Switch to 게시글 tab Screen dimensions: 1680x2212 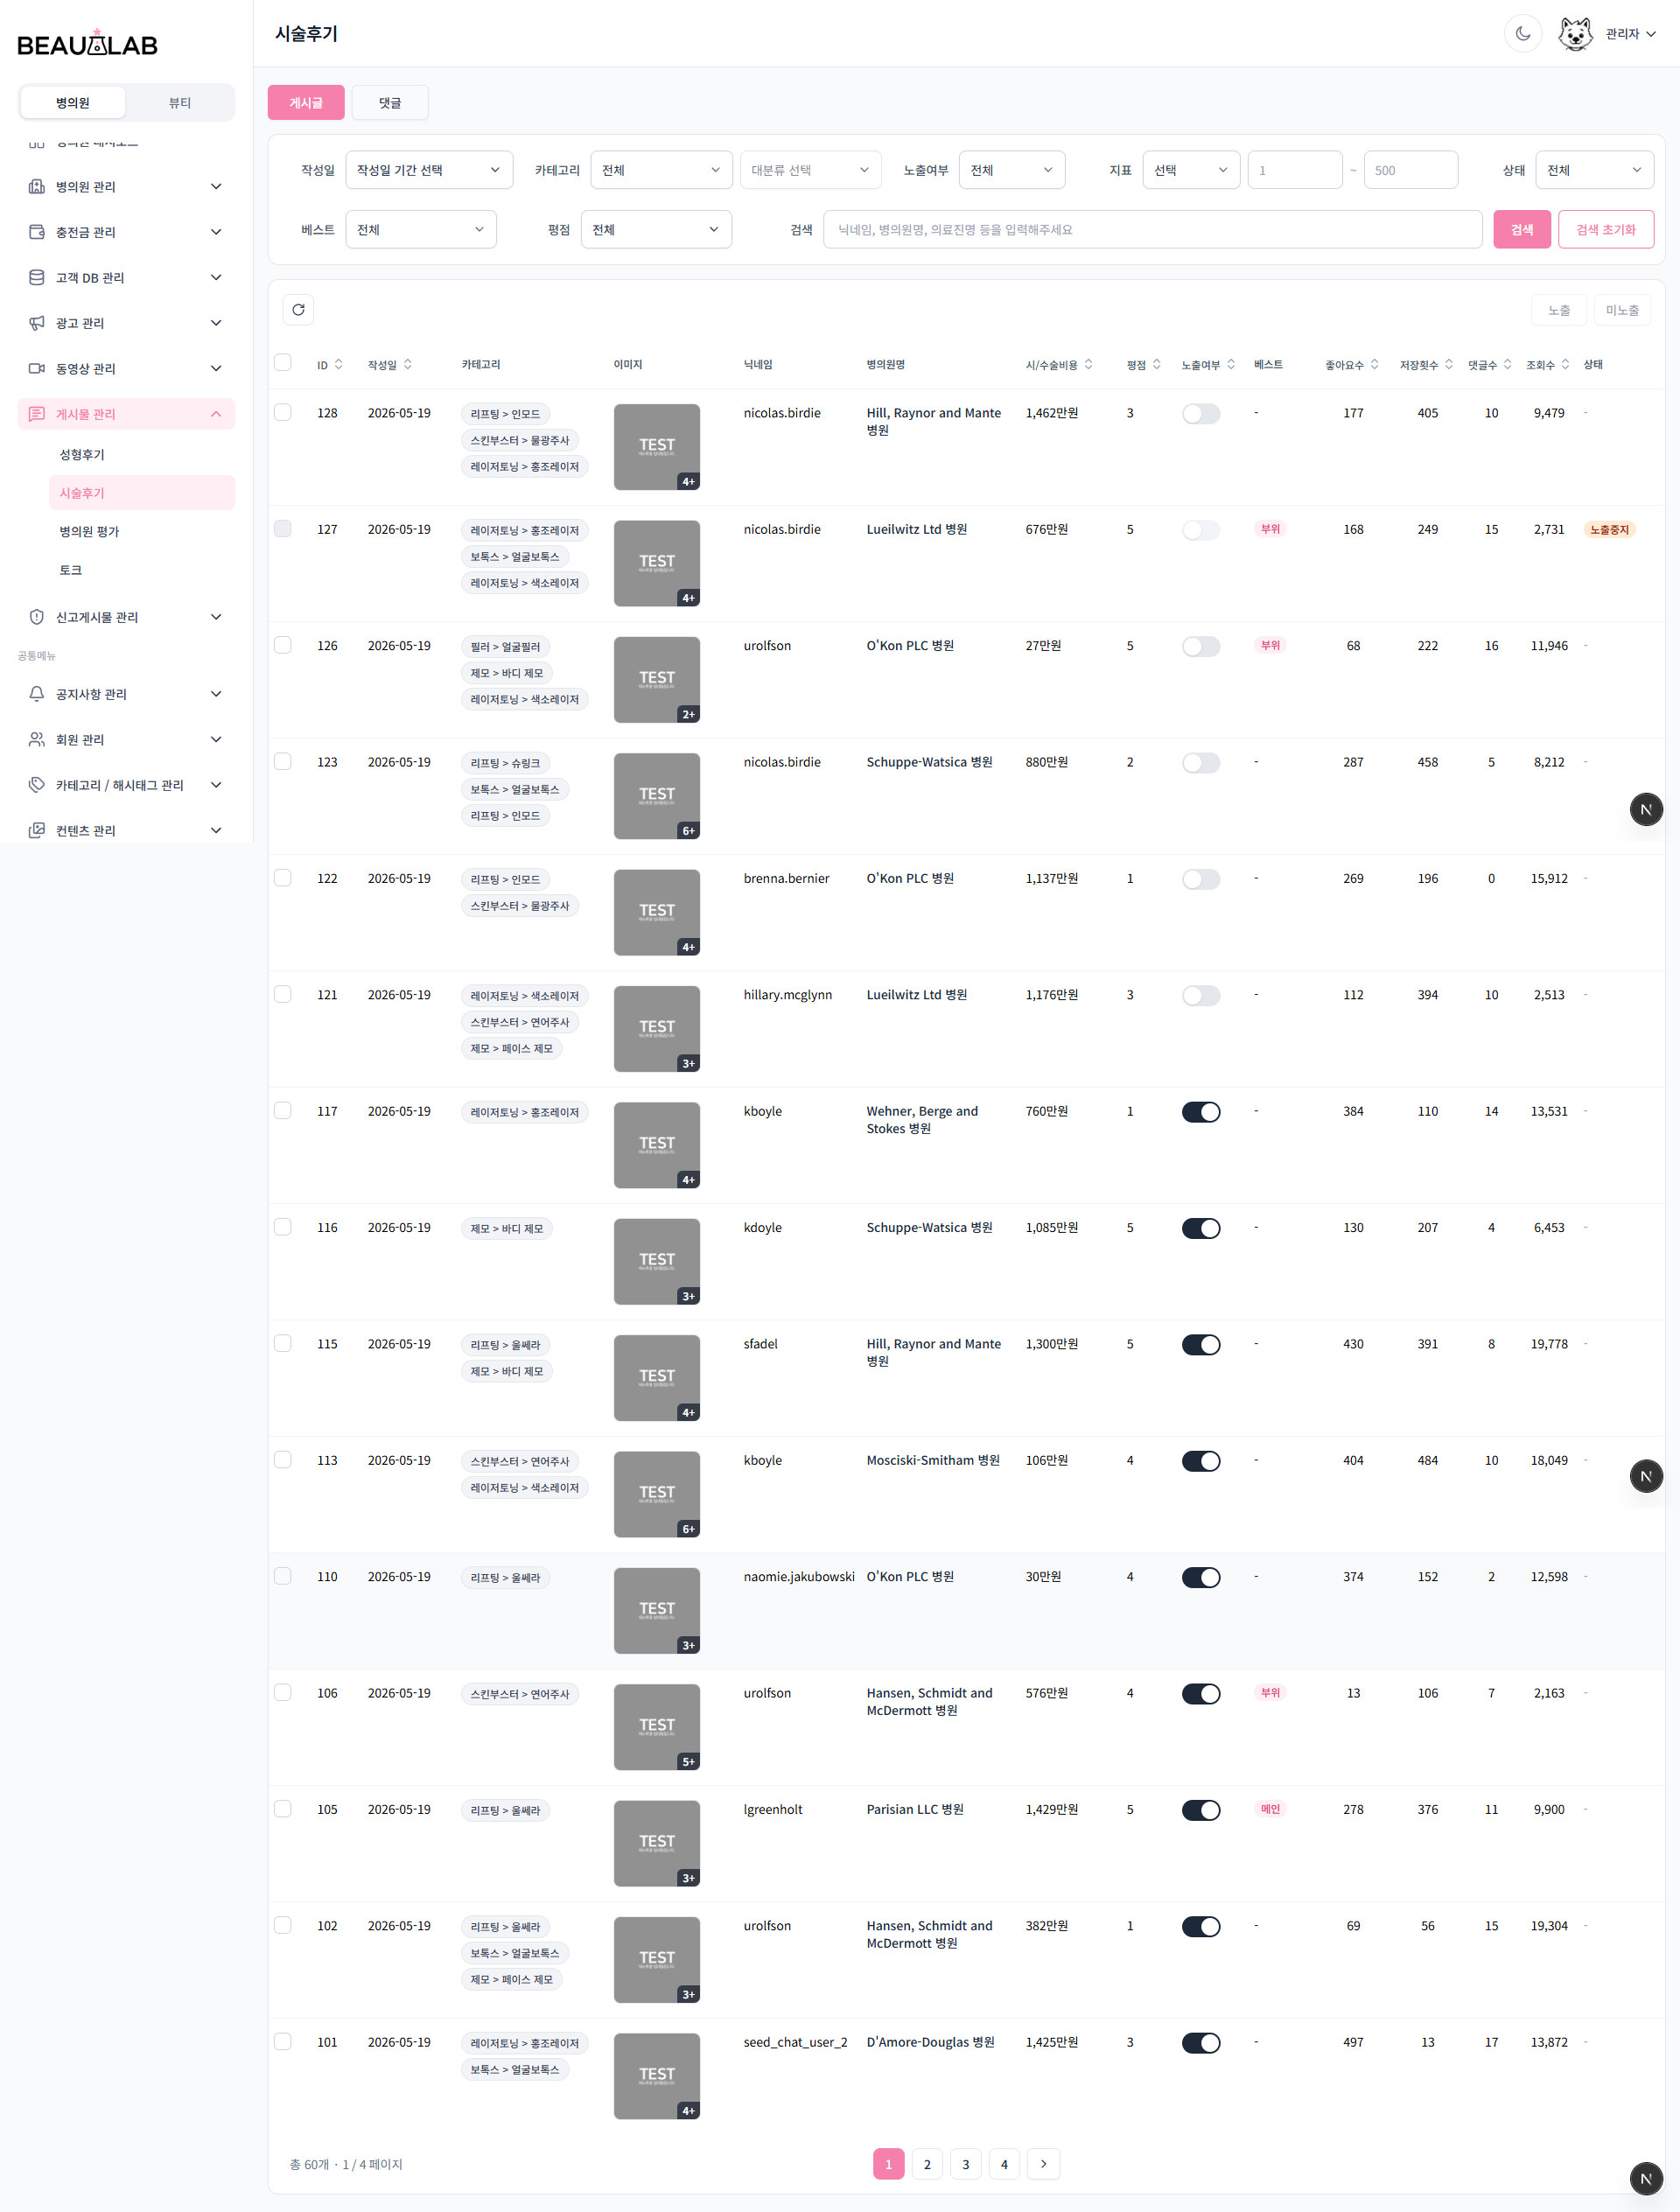(x=306, y=103)
